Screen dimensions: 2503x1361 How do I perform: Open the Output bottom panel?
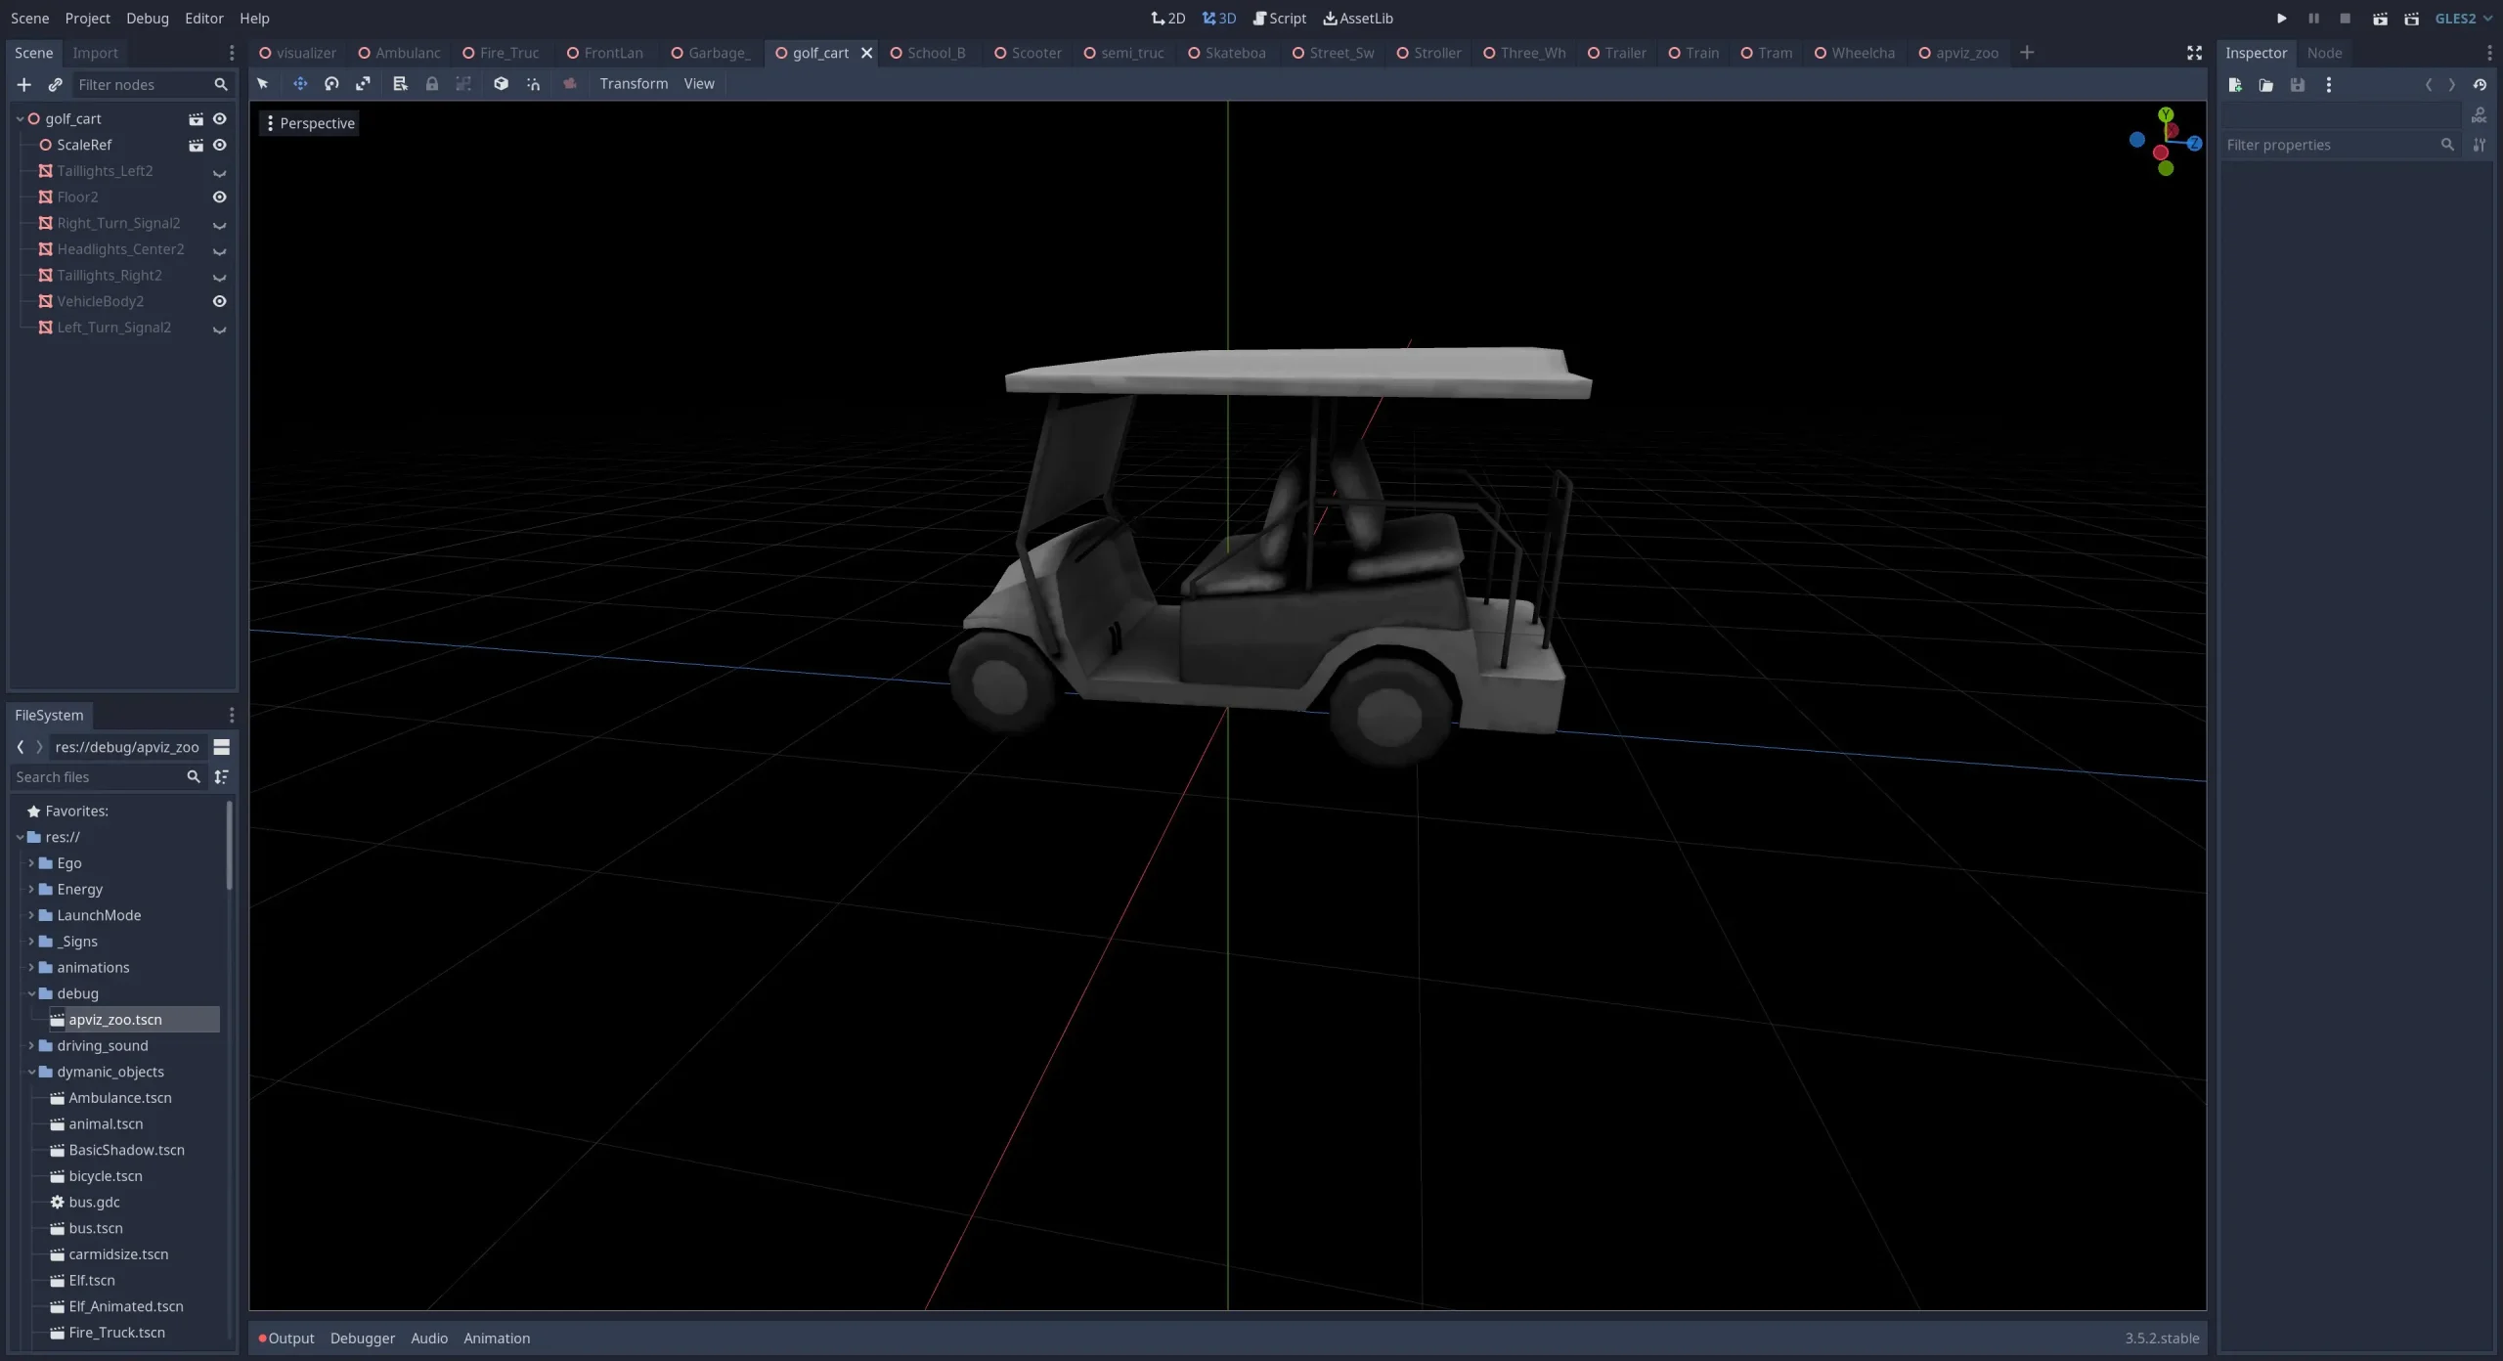tap(290, 1339)
